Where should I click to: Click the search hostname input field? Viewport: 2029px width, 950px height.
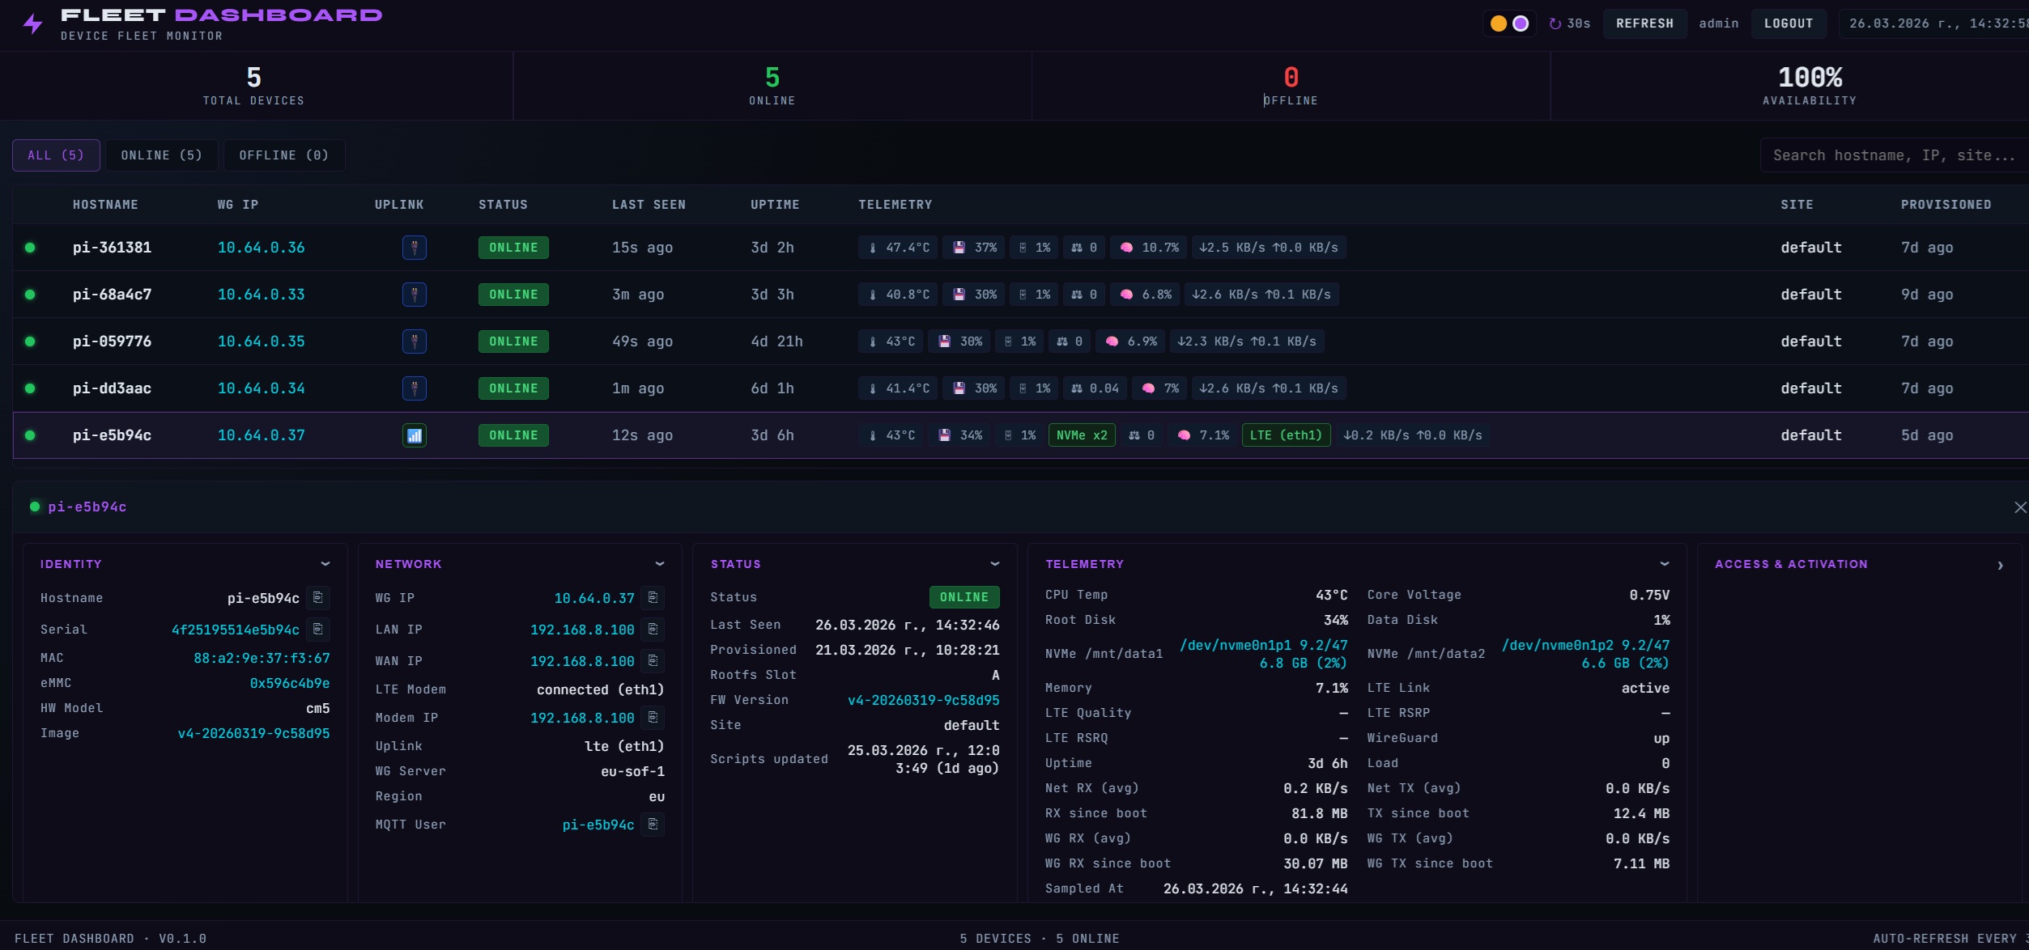point(1893,155)
